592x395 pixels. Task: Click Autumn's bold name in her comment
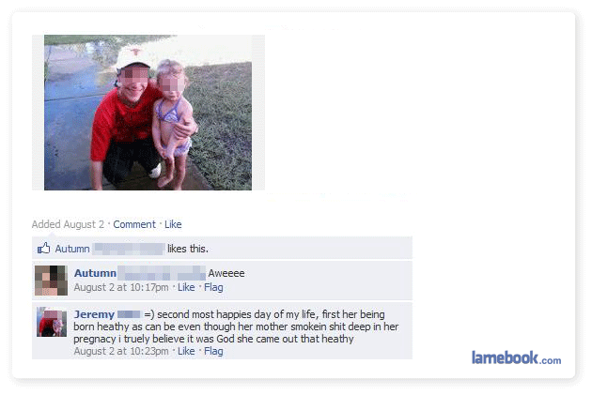95,273
